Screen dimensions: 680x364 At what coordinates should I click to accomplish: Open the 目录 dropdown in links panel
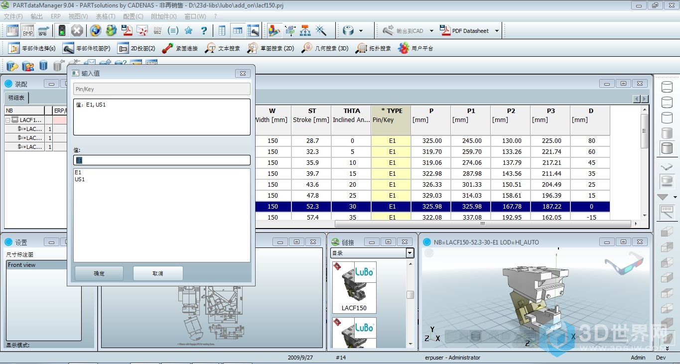[409, 253]
